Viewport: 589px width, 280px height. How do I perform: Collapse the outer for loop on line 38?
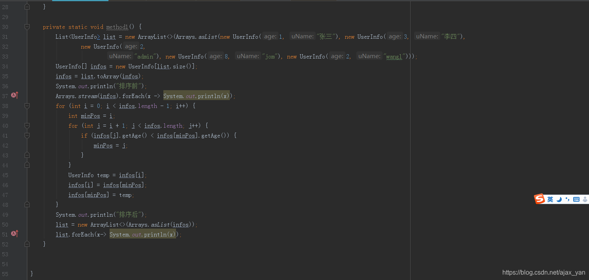27,106
